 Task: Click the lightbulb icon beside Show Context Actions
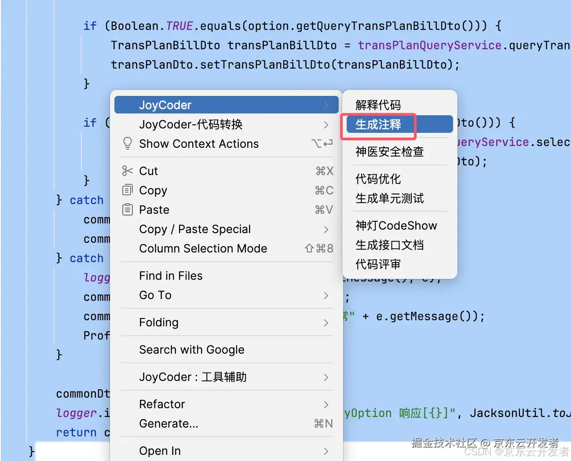[x=128, y=143]
